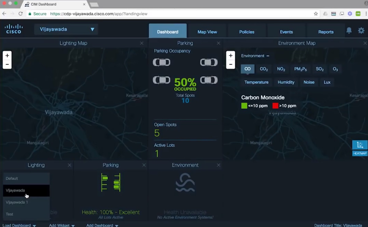Select the SO2 pollutant filter

pos(320,69)
